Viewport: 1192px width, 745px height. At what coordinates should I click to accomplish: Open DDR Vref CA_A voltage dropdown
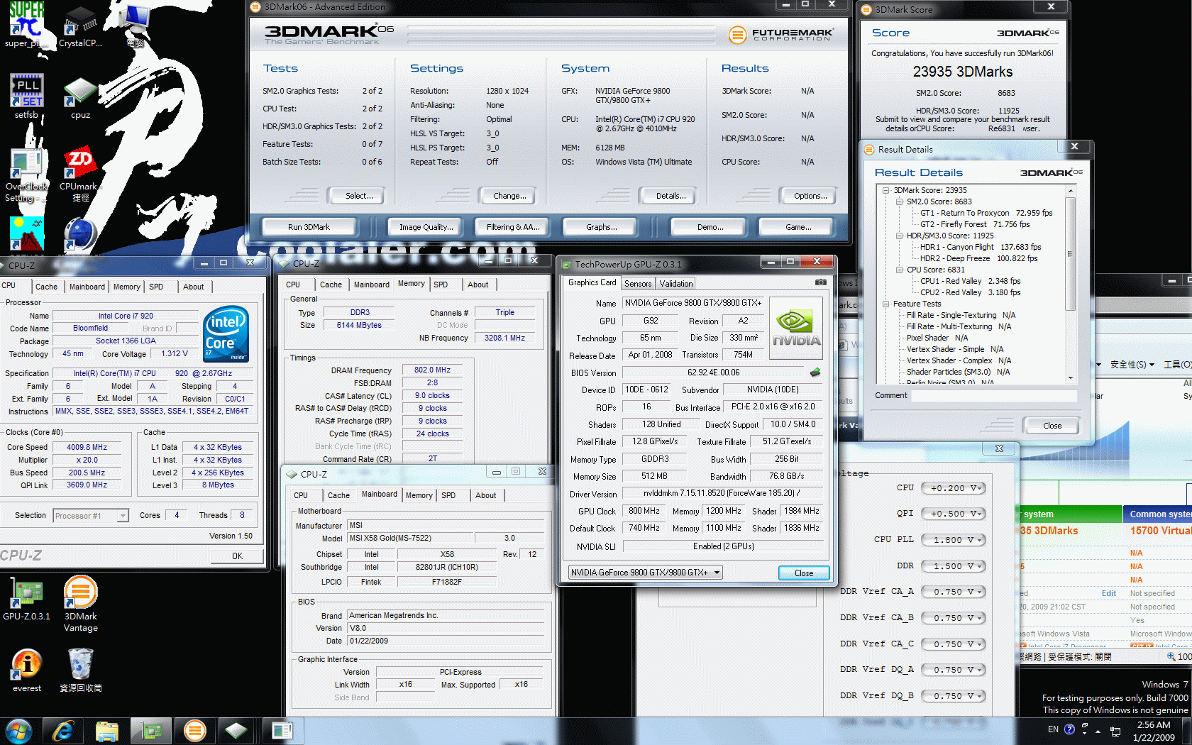pos(954,592)
